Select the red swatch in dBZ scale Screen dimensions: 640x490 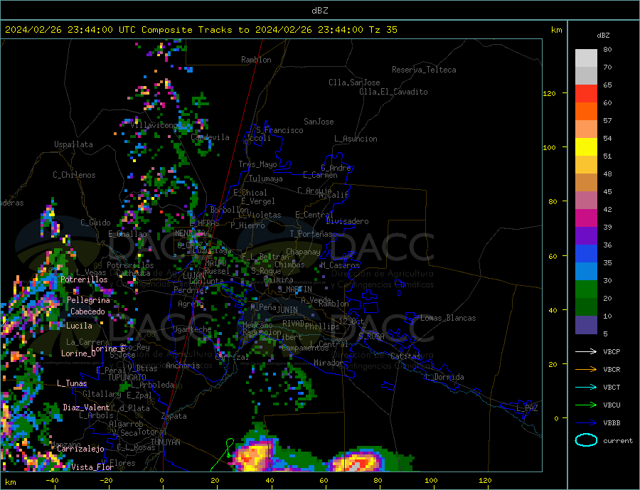point(586,93)
